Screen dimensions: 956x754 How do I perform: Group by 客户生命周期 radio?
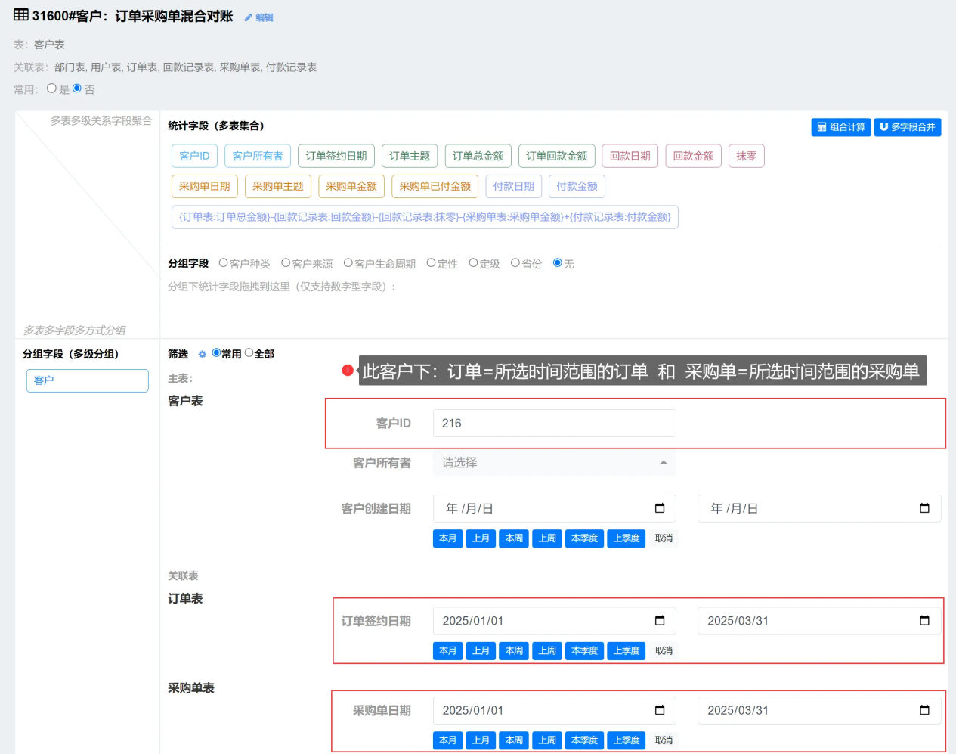click(348, 263)
